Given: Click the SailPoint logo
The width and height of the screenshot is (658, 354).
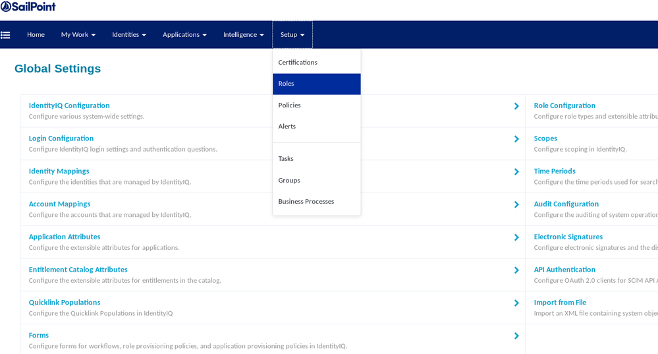Looking at the screenshot, I should (28, 7).
